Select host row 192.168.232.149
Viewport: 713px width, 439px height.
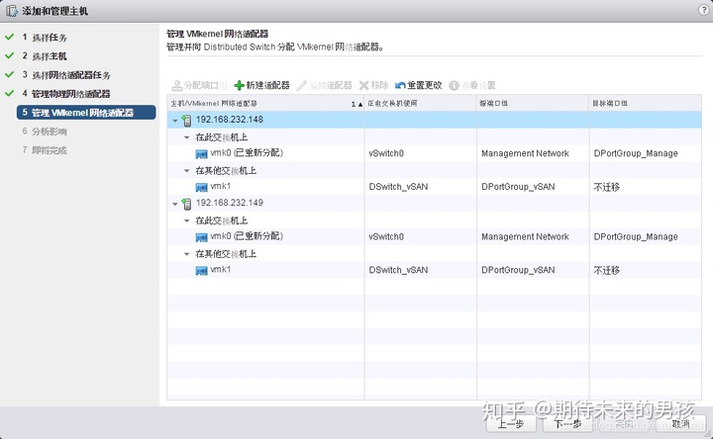click(434, 204)
